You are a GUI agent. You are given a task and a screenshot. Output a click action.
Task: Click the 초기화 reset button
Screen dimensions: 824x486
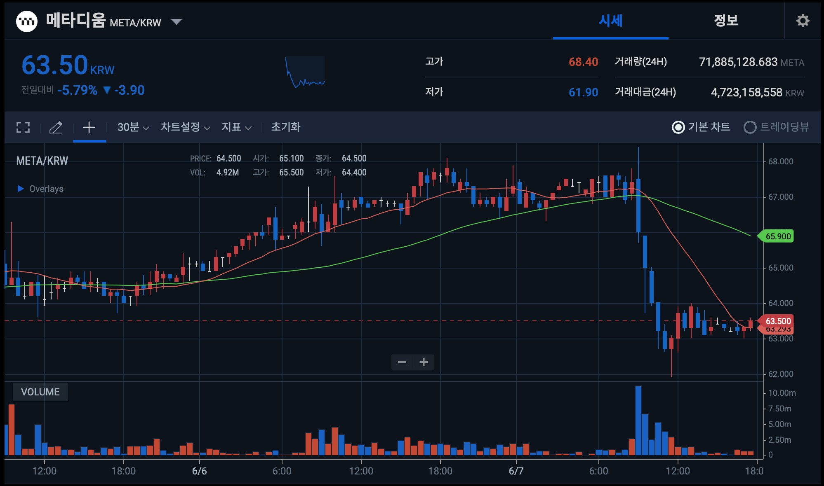286,127
